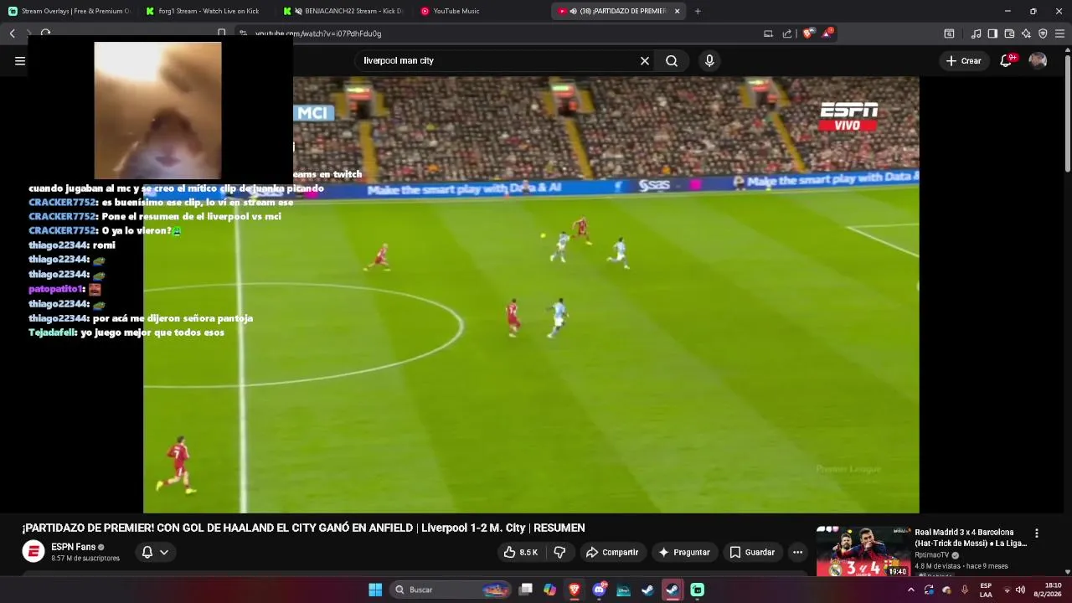Click the share page icon in address bar
This screenshot has height=603, width=1072.
787,33
